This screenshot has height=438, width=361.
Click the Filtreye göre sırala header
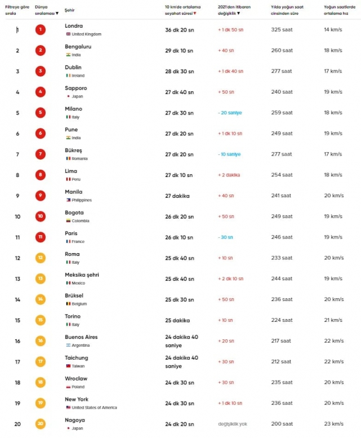pos(17,10)
